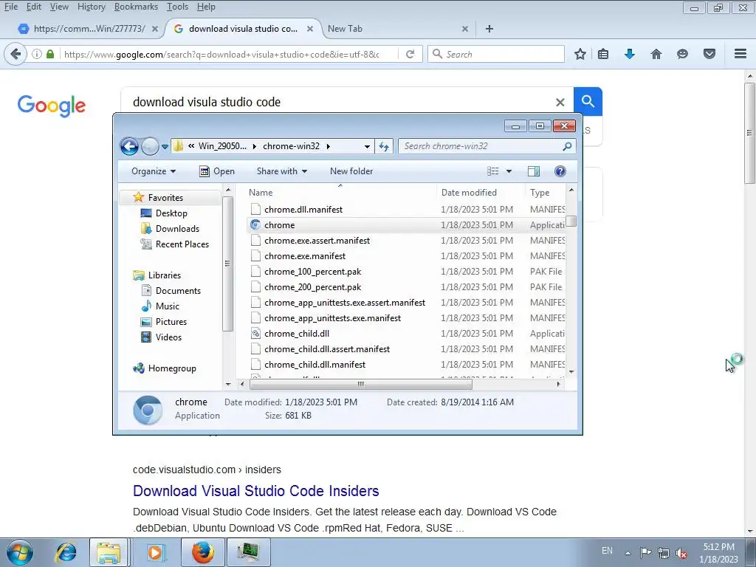The height and width of the screenshot is (567, 756).
Task: Click the Firefox bookmark star icon
Action: 580,54
